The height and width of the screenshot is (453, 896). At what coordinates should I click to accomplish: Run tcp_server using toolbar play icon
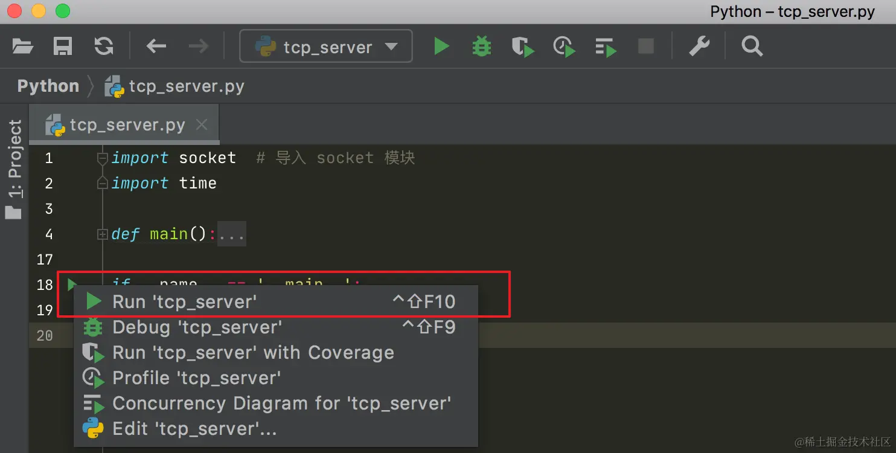[x=442, y=46]
